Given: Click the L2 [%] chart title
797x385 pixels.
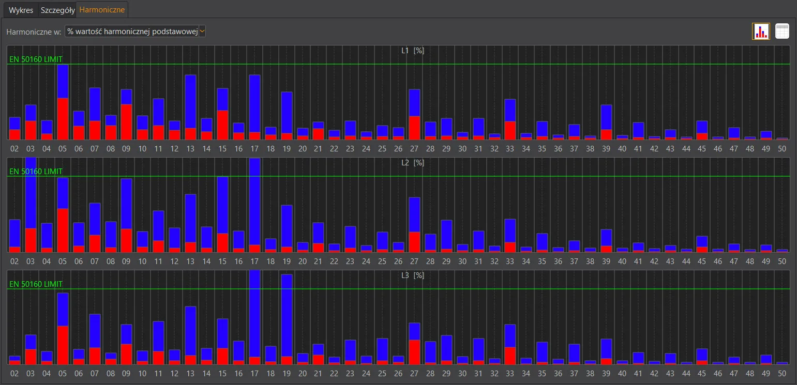Looking at the screenshot, I should (413, 163).
